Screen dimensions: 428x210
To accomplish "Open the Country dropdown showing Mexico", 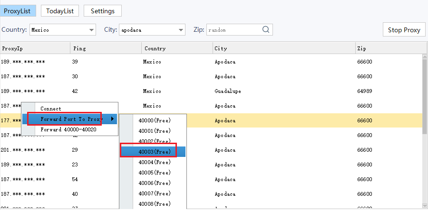I will click(x=92, y=30).
